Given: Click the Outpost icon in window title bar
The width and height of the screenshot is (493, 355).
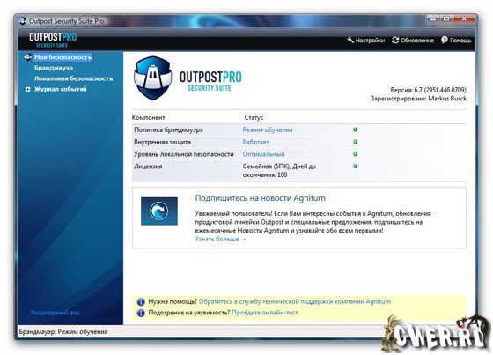Looking at the screenshot, I should (22, 21).
